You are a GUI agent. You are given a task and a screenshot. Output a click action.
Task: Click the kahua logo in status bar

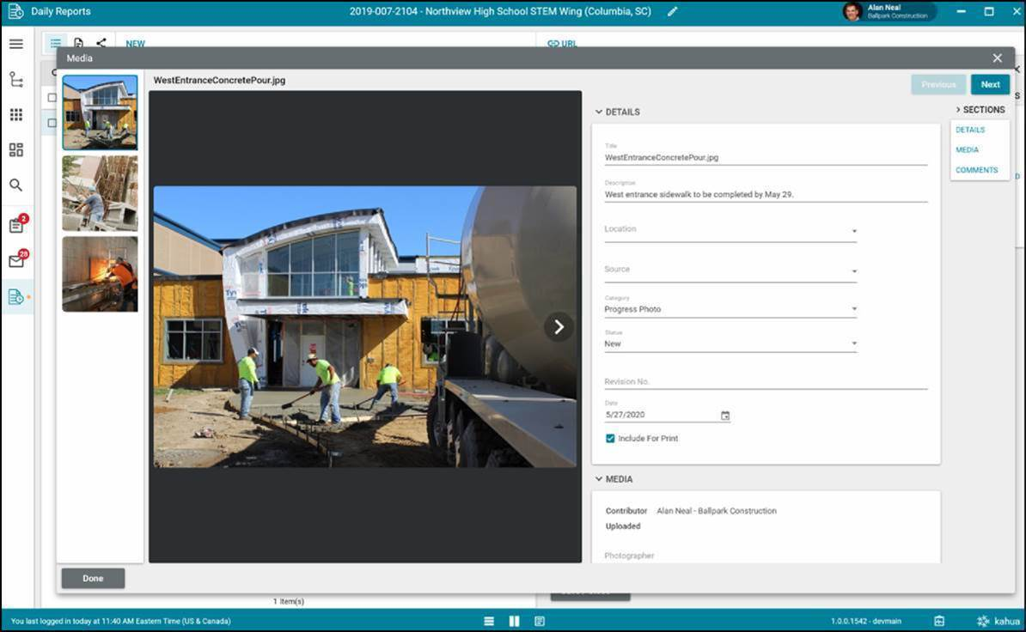(x=999, y=621)
